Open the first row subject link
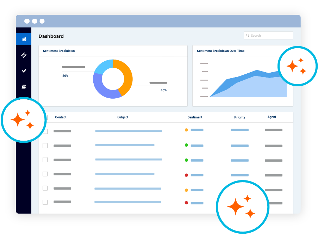Viewport: 318px width, 234px height. pyautogui.click(x=128, y=131)
